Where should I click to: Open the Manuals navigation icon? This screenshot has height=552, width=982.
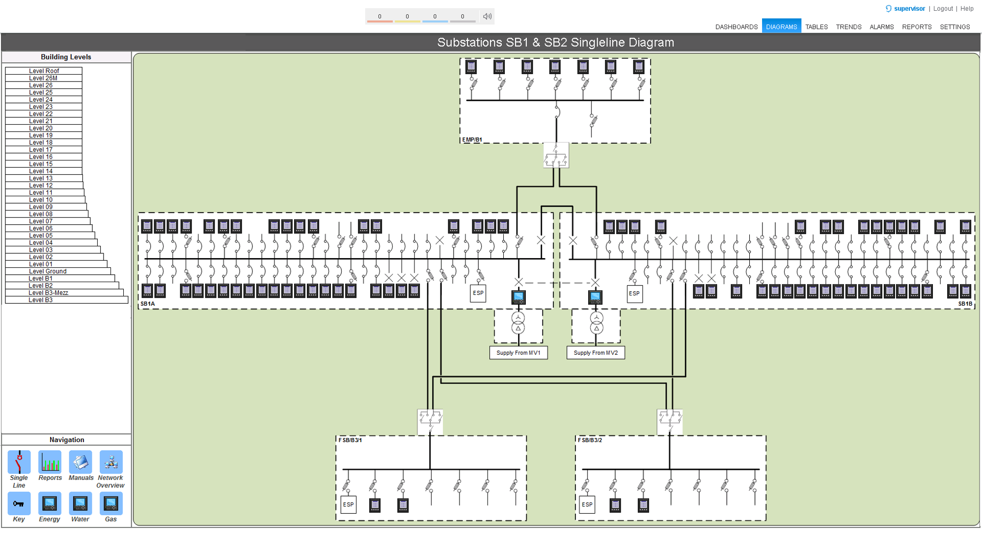(x=81, y=462)
